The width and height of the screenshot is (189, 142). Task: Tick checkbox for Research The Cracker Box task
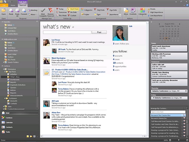tap(182, 115)
